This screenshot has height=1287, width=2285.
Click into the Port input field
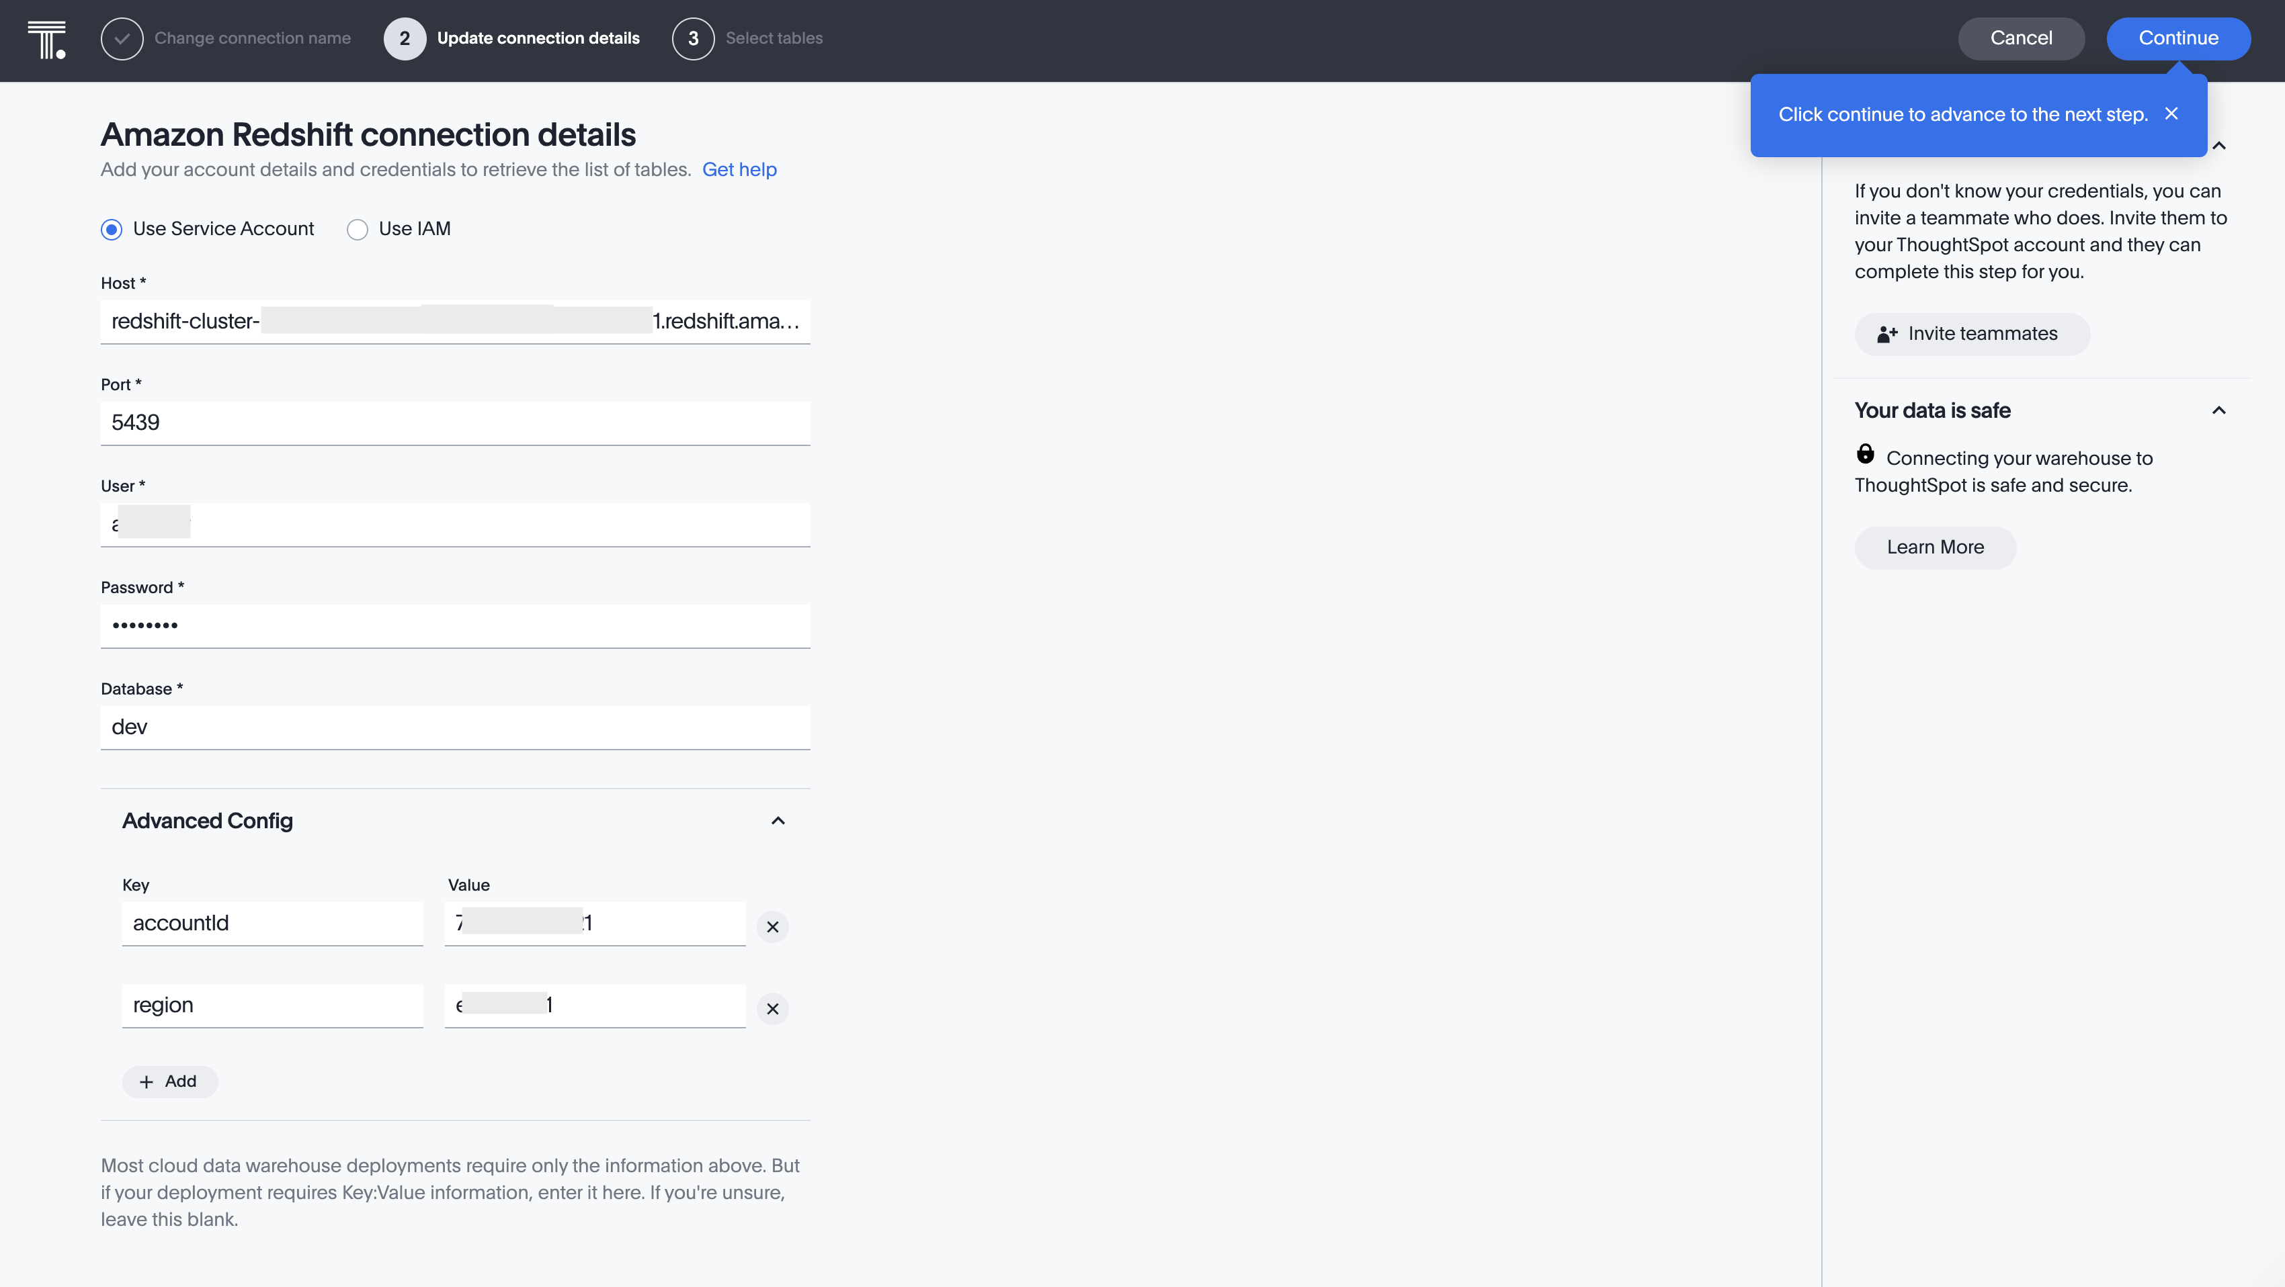454,423
